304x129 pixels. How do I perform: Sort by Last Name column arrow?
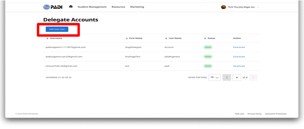pos(166,38)
